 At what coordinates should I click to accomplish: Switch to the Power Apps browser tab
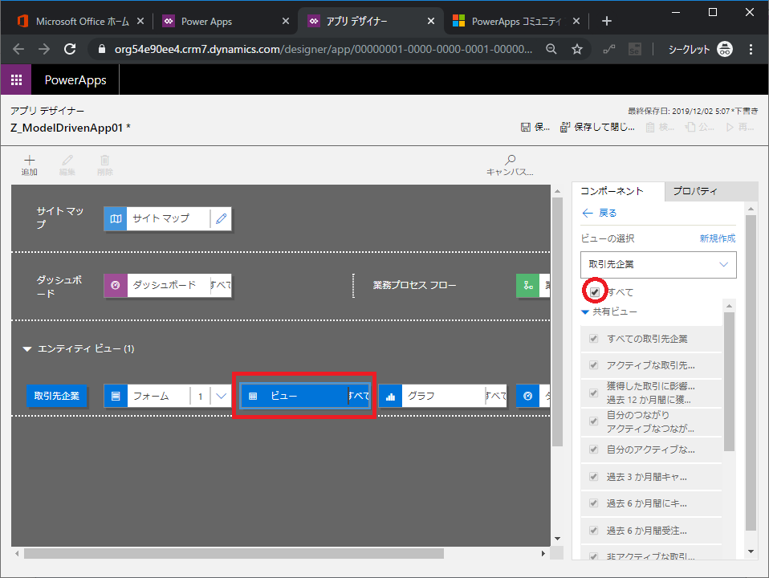pyautogui.click(x=224, y=21)
